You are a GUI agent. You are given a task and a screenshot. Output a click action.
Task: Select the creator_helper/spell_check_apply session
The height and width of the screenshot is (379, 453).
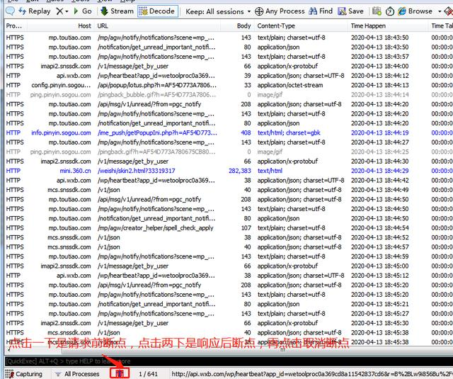coord(228,228)
